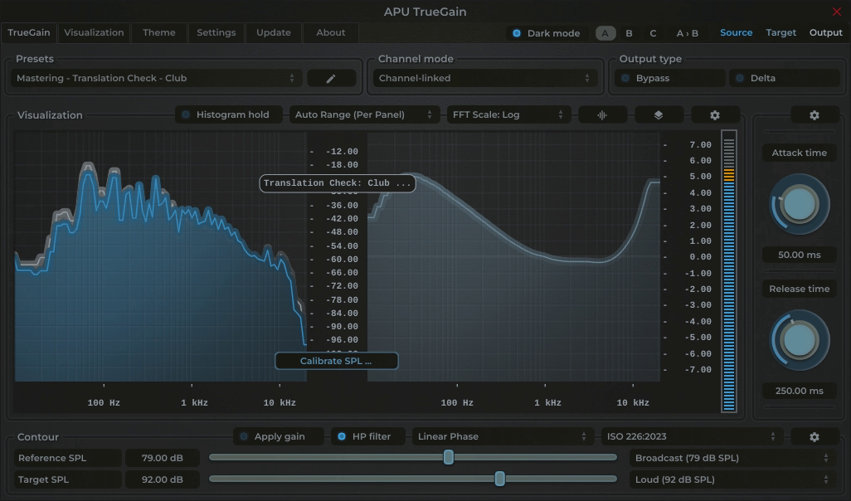The height and width of the screenshot is (501, 851).
Task: Toggle Dark mode
Action: [x=547, y=33]
